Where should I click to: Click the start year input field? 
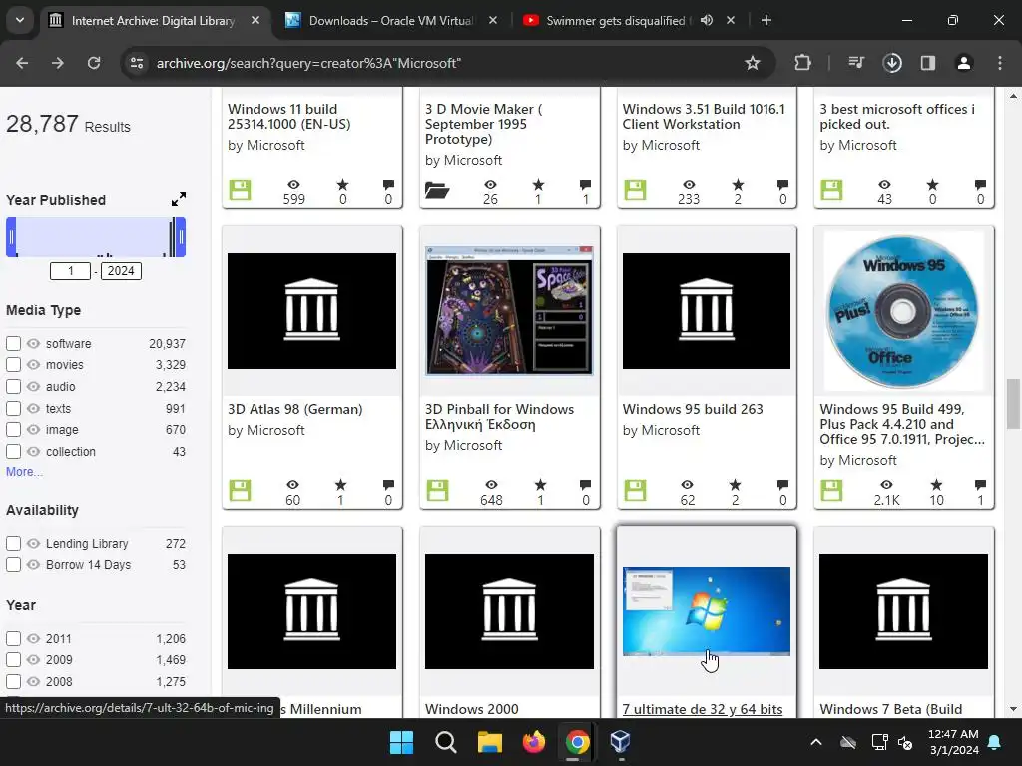pyautogui.click(x=70, y=271)
